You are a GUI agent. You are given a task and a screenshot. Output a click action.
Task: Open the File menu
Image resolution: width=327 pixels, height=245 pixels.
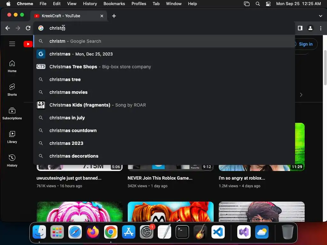tap(43, 4)
